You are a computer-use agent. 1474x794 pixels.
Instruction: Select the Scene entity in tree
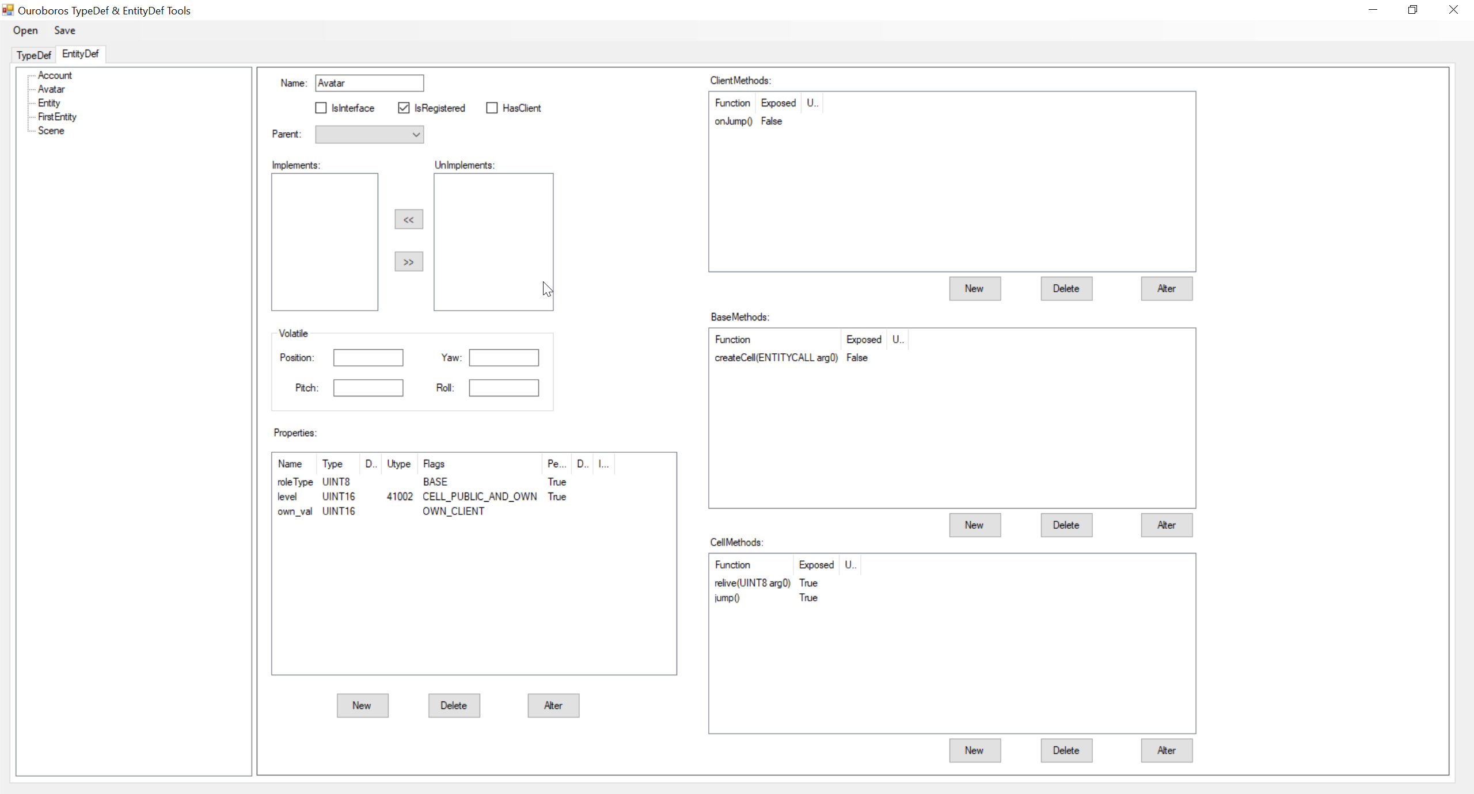click(51, 131)
